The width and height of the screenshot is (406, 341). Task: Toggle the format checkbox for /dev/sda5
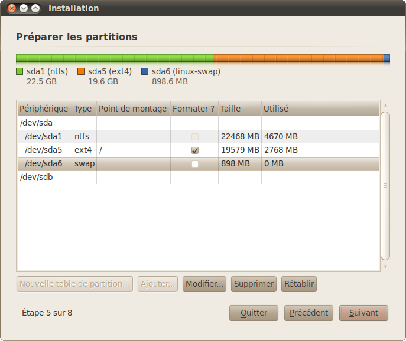pyautogui.click(x=195, y=150)
